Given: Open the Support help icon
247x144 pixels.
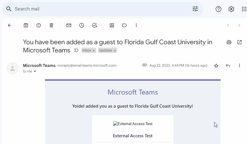Looking at the screenshot, I should (218, 9).
